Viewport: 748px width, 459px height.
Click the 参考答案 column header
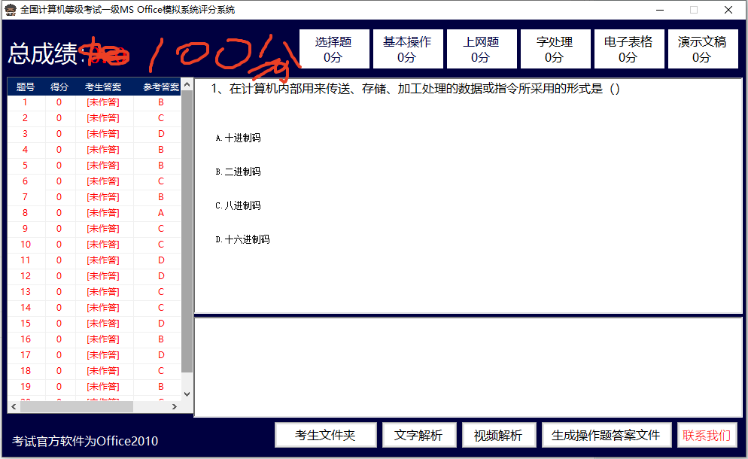tap(161, 87)
